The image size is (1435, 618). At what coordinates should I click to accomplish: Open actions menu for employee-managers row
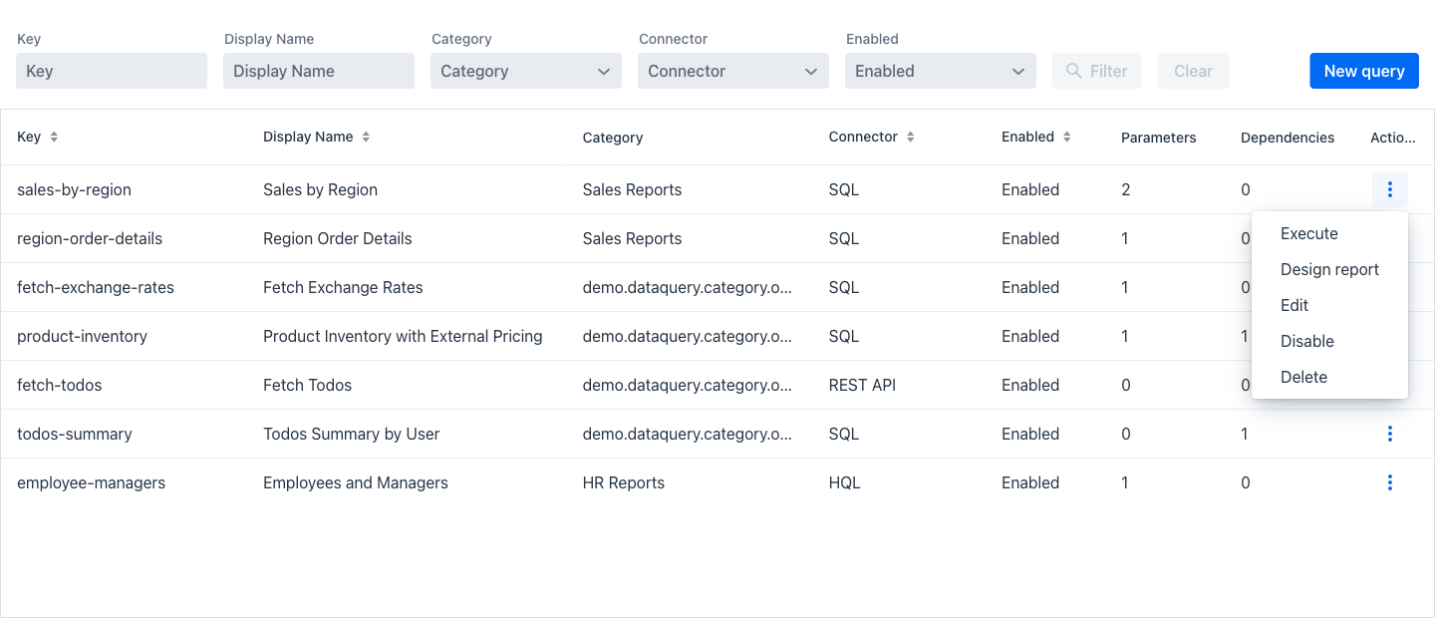tap(1389, 482)
